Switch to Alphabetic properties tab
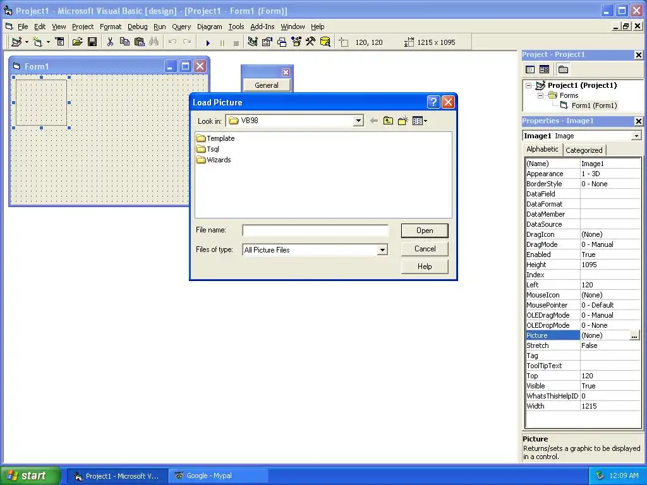Viewport: 647px width, 485px height. 541,149
